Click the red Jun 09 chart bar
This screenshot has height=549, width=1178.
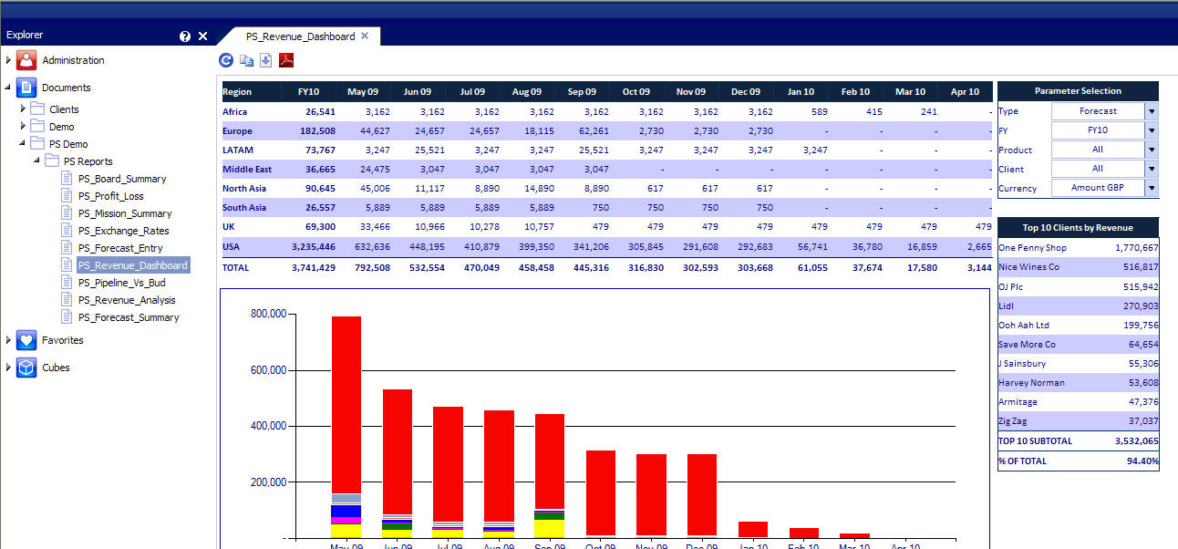pyautogui.click(x=398, y=452)
